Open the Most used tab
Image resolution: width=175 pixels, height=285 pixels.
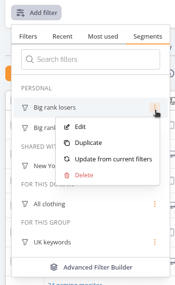103,37
